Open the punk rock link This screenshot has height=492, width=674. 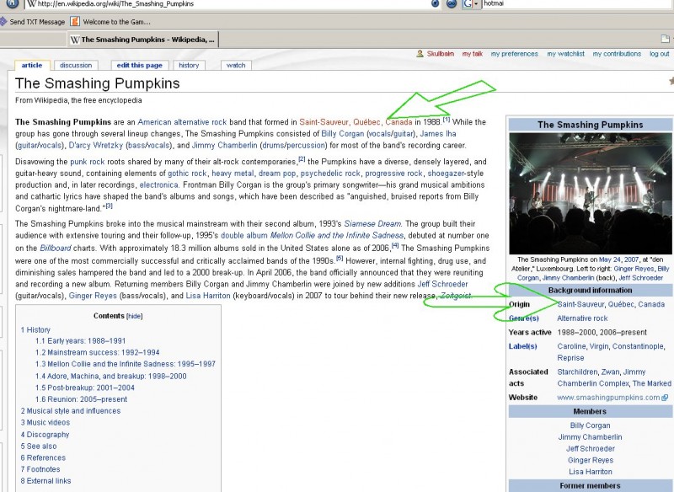click(x=88, y=162)
